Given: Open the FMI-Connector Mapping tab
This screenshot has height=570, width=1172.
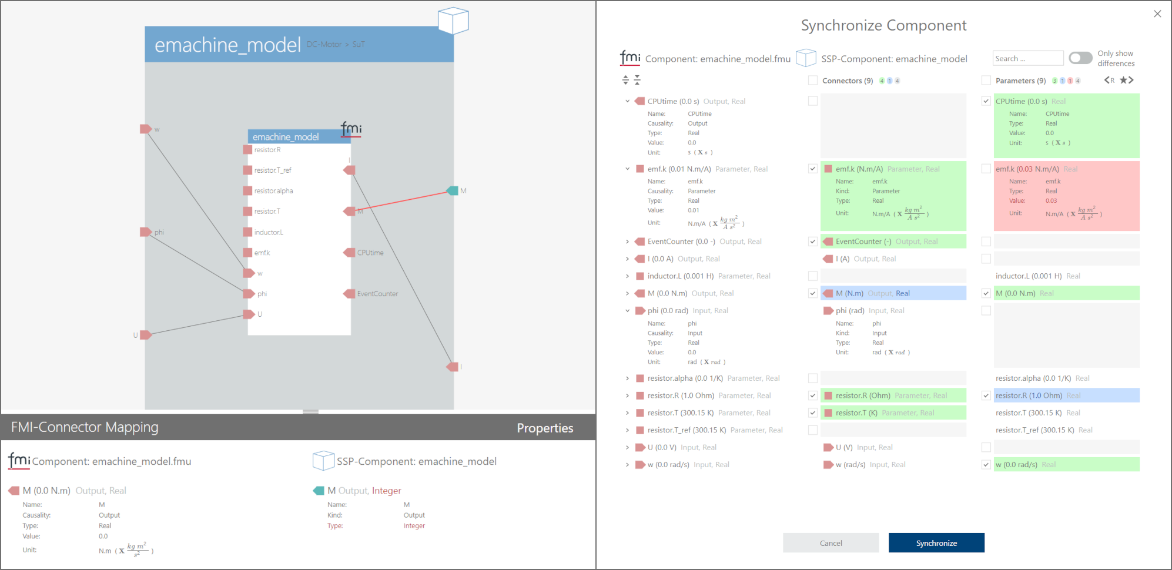Looking at the screenshot, I should click(x=85, y=427).
